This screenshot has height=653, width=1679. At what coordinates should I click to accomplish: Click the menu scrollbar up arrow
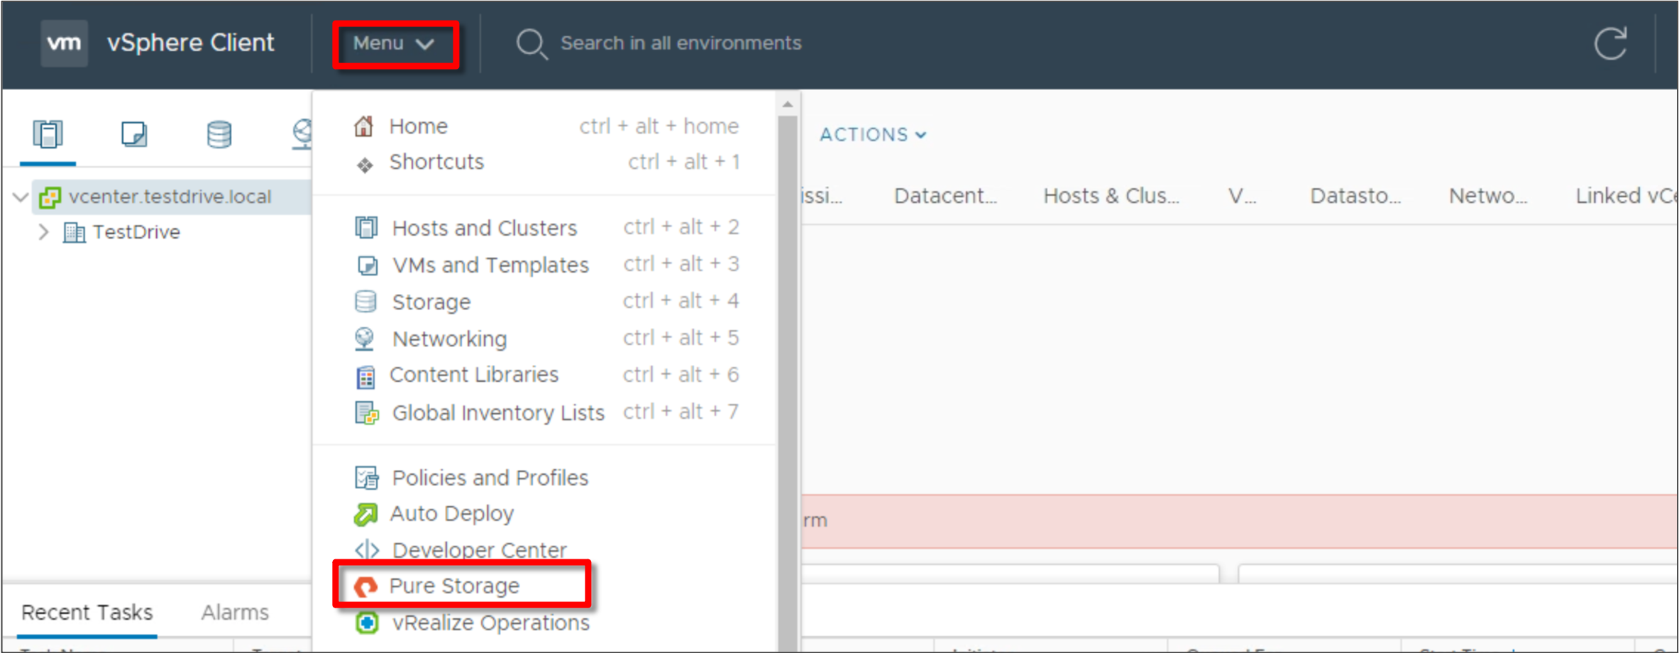click(788, 105)
